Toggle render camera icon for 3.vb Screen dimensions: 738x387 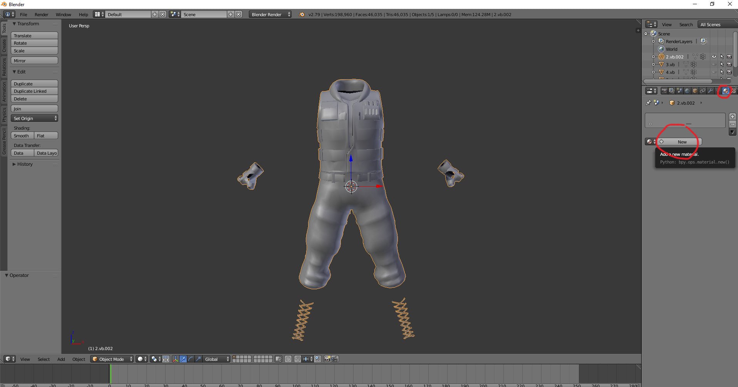729,64
